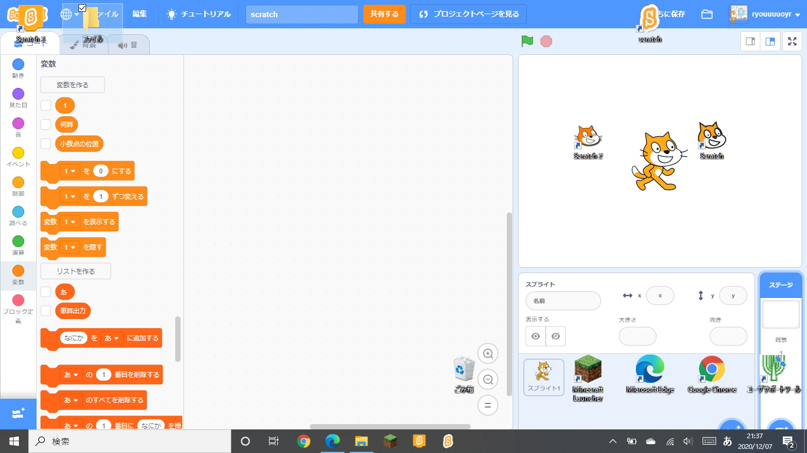Expand list dropdown in に追加する block
807x453 pixels.
[112, 339]
